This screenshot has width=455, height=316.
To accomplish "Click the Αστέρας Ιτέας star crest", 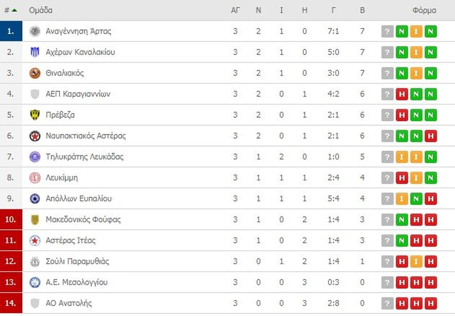I will (35, 240).
